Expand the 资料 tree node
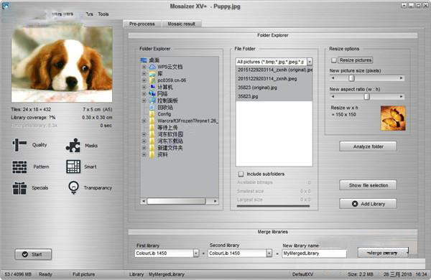The image size is (431, 280). point(144,154)
